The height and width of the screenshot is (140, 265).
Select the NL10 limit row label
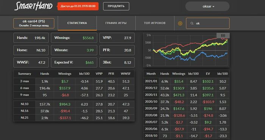tap(25, 104)
